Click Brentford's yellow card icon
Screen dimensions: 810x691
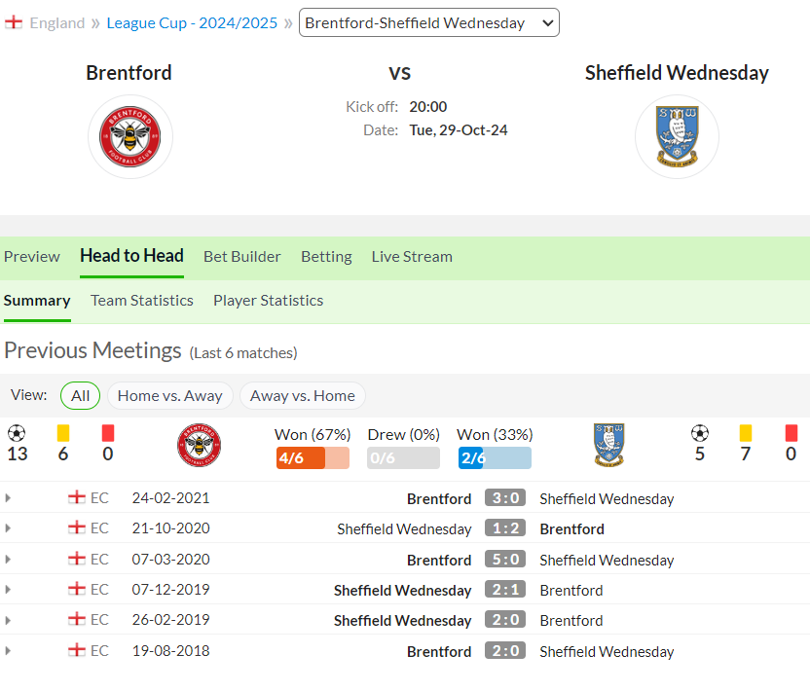[63, 433]
